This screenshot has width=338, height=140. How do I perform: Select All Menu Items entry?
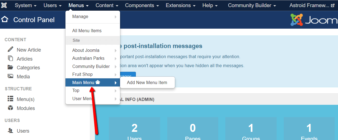93,31
